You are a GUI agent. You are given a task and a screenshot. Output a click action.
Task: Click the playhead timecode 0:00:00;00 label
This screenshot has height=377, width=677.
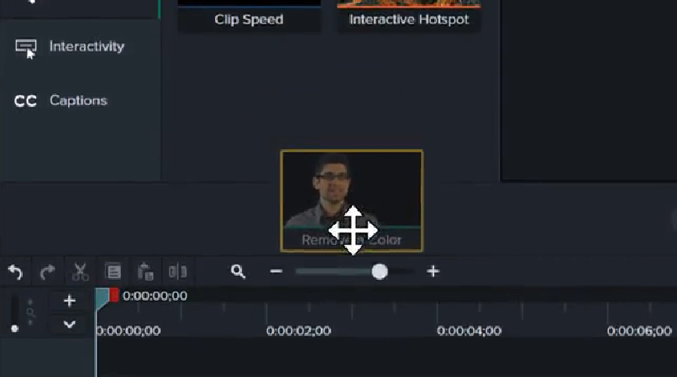[x=155, y=296]
